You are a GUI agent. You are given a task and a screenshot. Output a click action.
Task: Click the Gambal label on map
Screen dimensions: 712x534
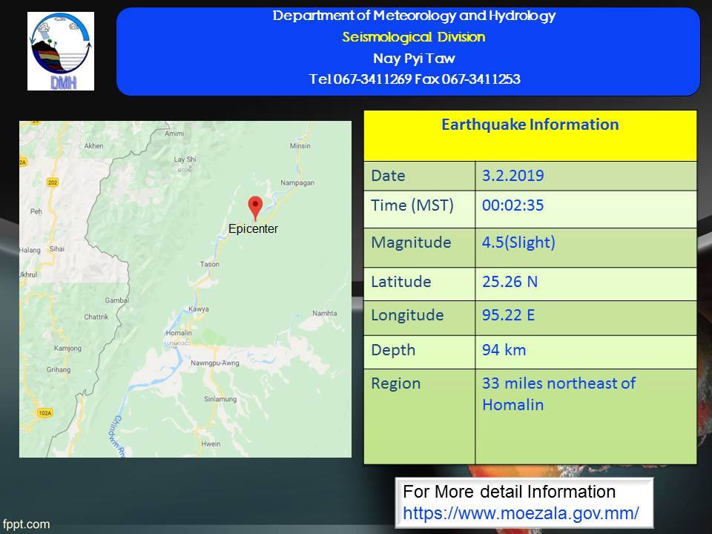(116, 300)
